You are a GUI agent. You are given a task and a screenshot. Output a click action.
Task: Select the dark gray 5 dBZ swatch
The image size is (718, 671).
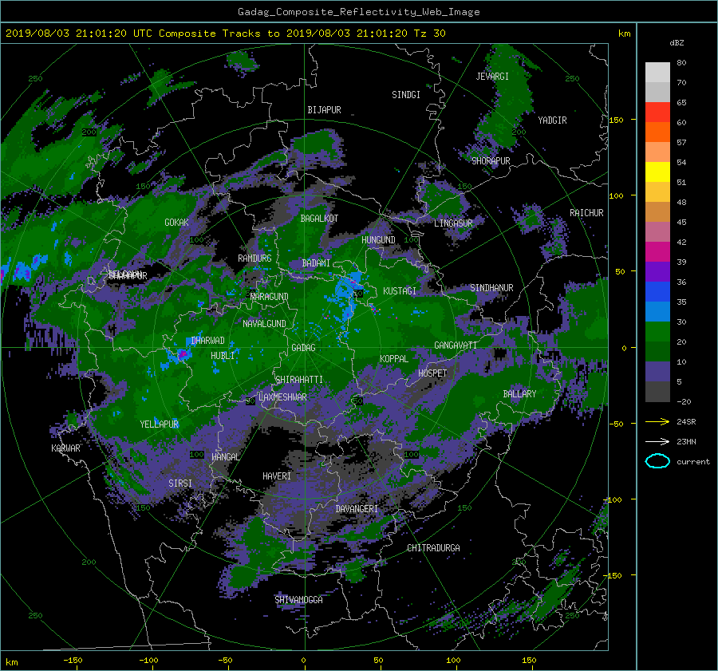pyautogui.click(x=657, y=392)
